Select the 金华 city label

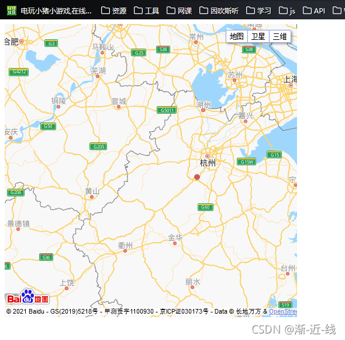175,237
